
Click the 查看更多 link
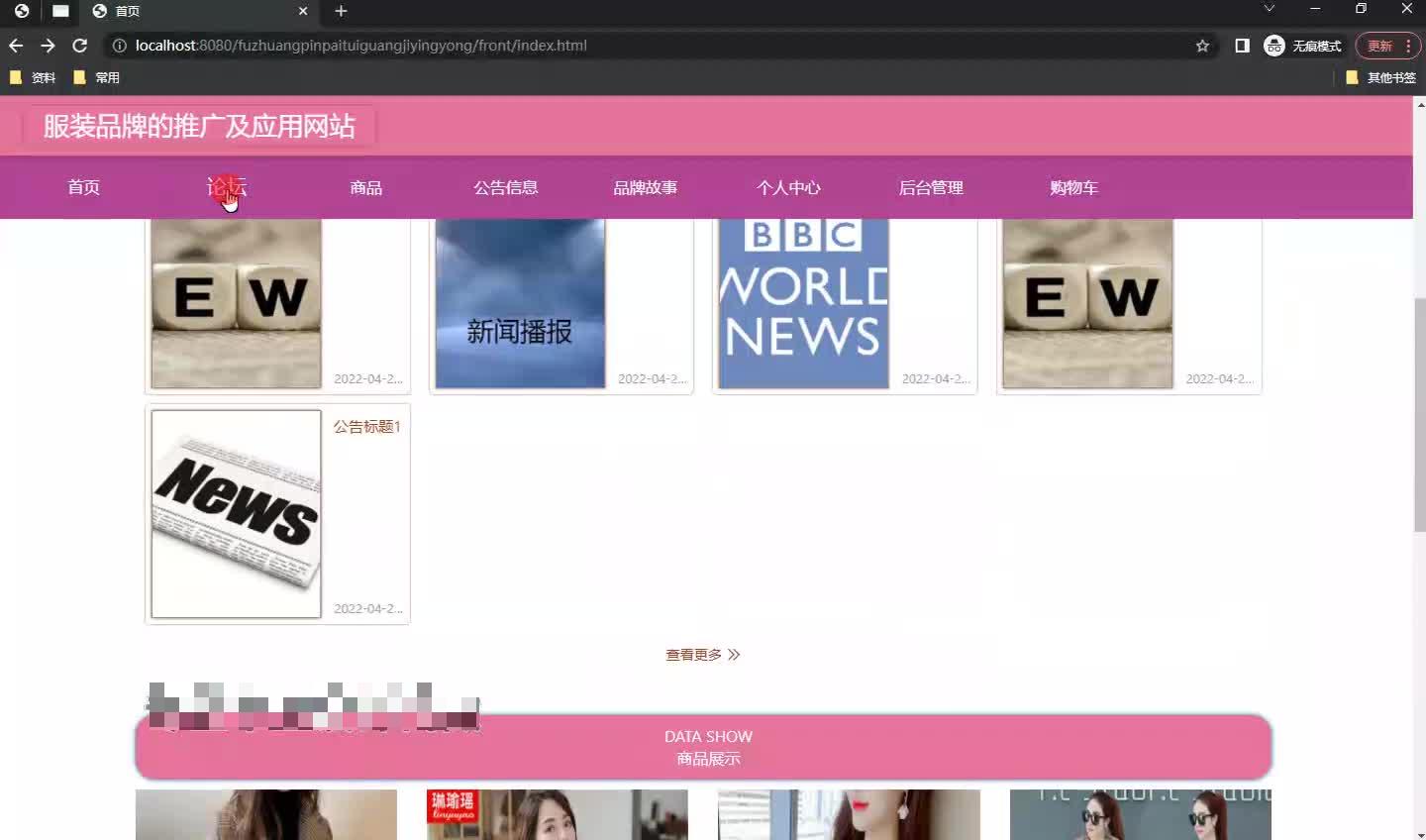[x=702, y=655]
